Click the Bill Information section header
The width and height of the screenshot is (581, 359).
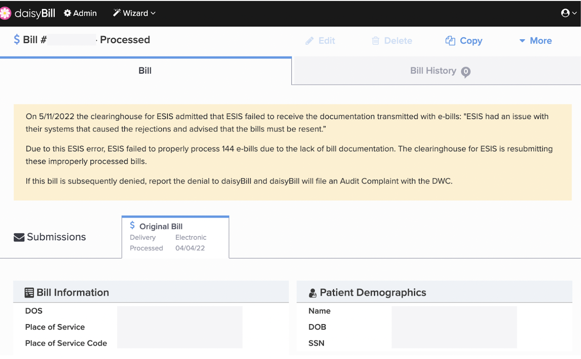(151, 292)
